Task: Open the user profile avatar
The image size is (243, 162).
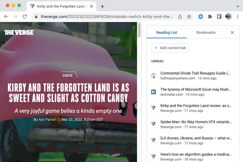Action: [228, 17]
